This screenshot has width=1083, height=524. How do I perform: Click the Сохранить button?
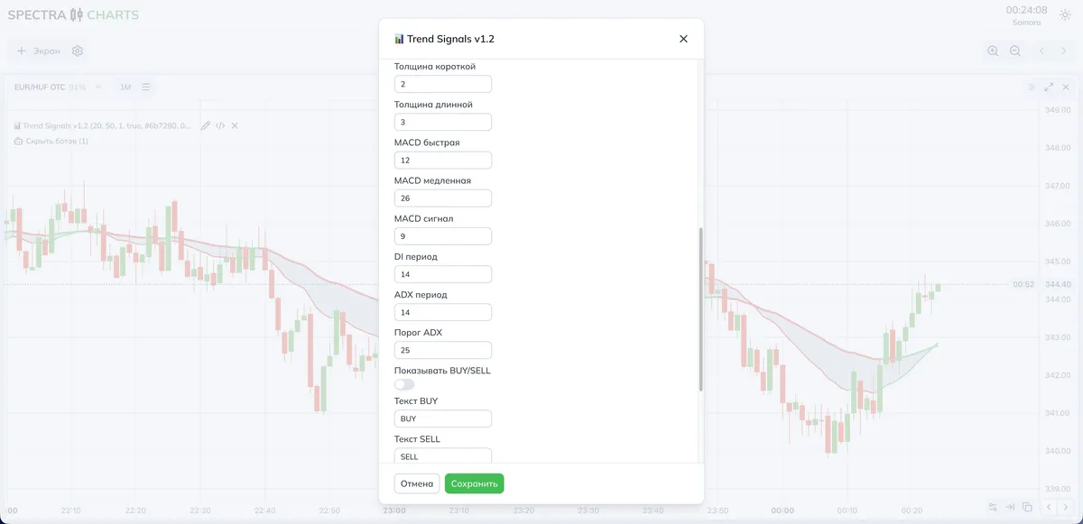(474, 483)
